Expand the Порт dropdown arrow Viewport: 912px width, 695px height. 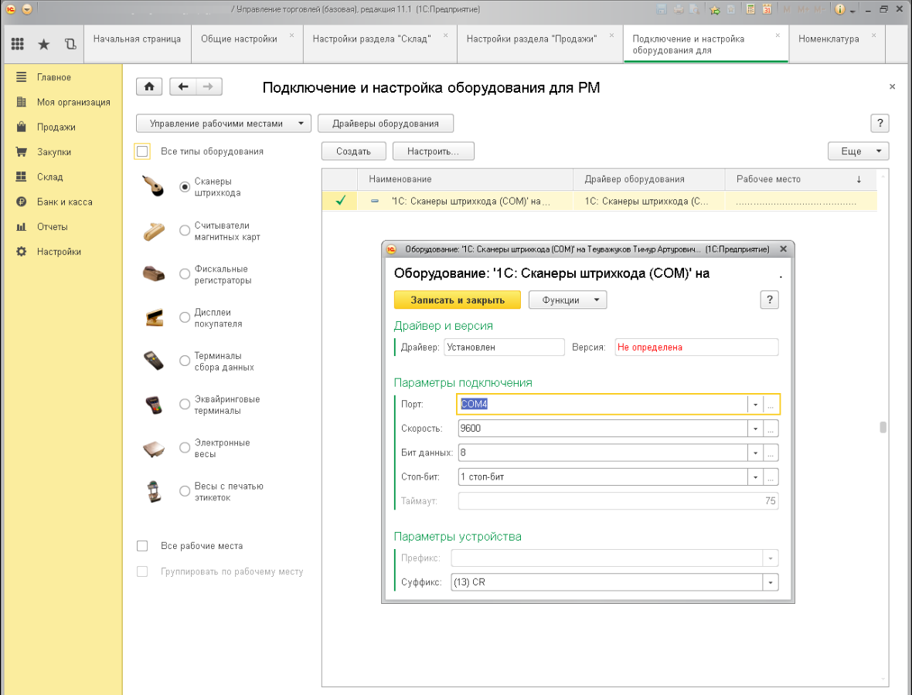coord(755,405)
